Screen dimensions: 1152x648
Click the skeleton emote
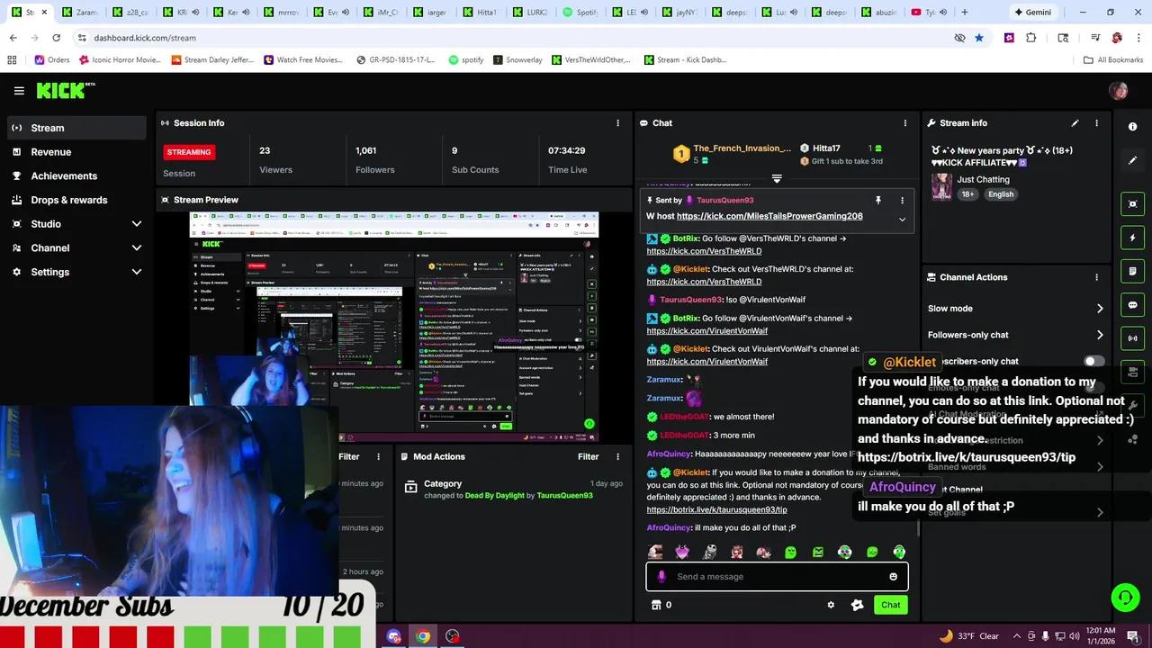pos(709,552)
